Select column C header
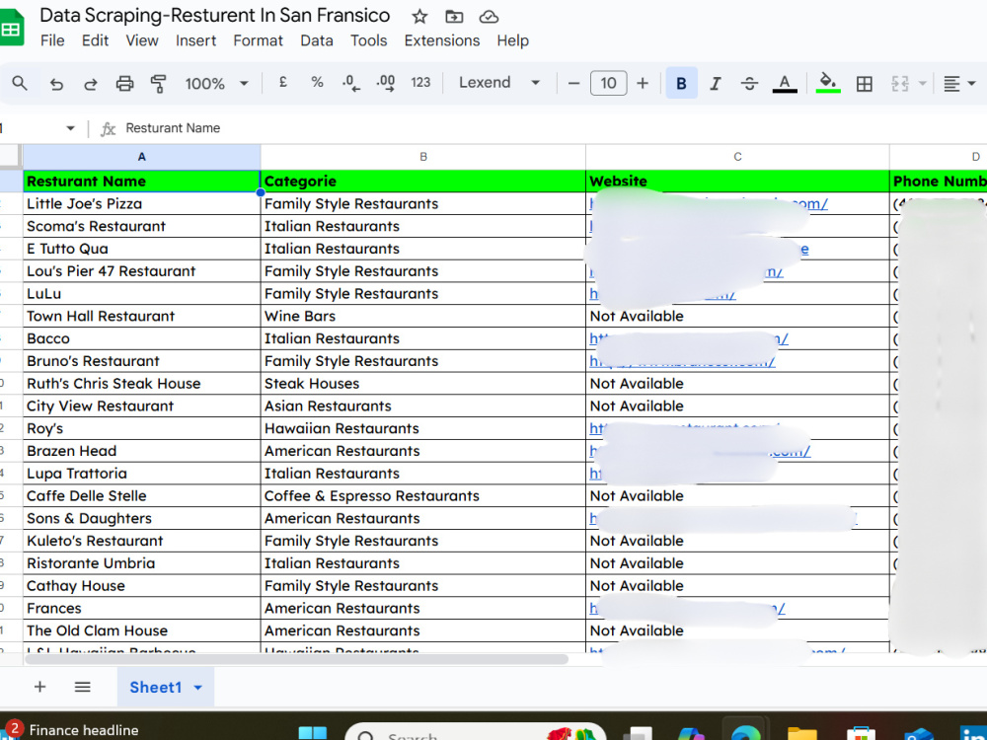Viewport: 987px width, 740px height. pyautogui.click(x=737, y=157)
